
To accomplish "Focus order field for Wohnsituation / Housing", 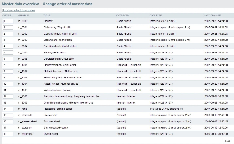I will [x=8, y=90].
